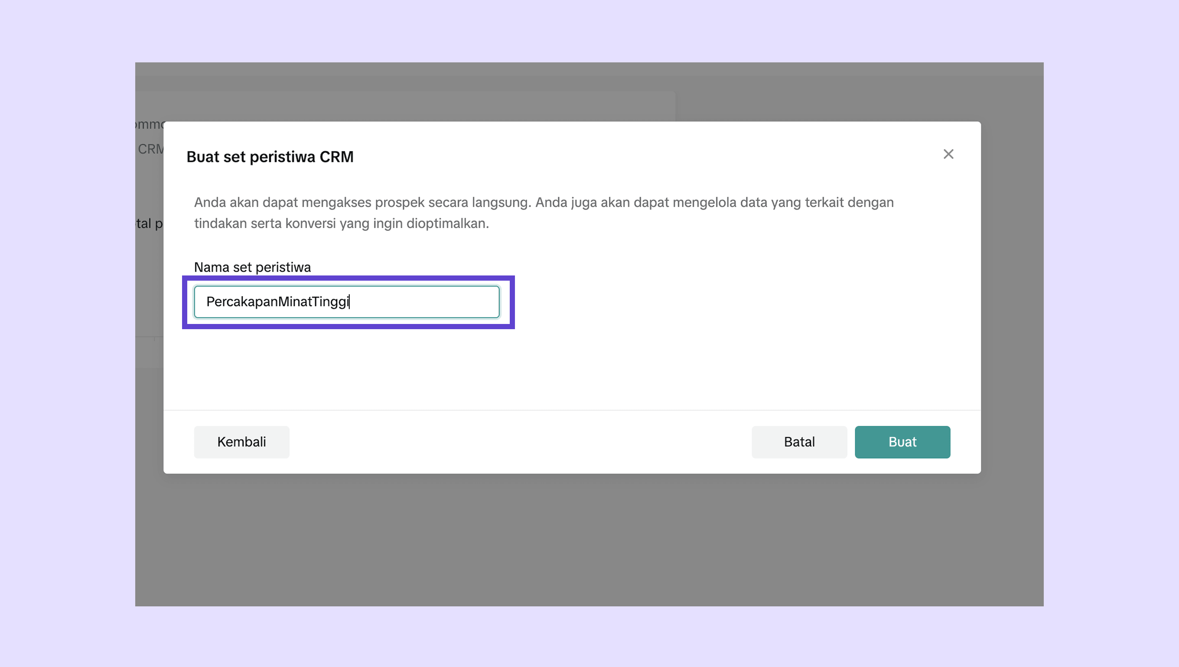Place cursor at end of PercakapanMinatTinggi
The height and width of the screenshot is (667, 1179).
(x=350, y=302)
